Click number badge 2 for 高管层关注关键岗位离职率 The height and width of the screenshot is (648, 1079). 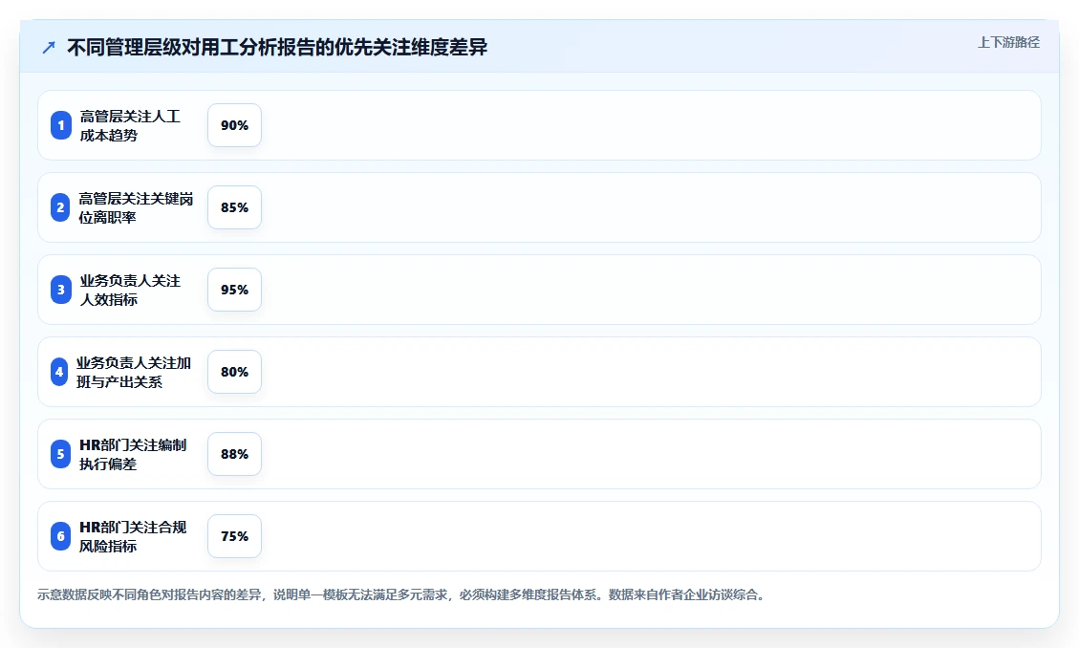coord(60,207)
